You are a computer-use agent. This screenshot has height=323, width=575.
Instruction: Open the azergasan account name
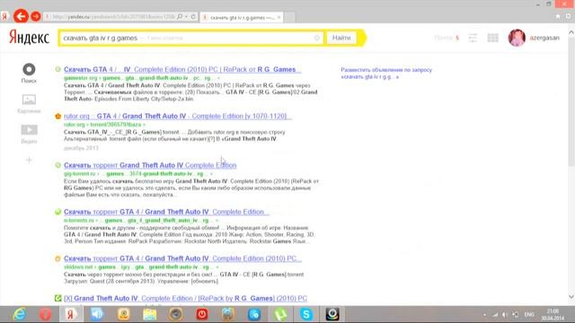544,38
